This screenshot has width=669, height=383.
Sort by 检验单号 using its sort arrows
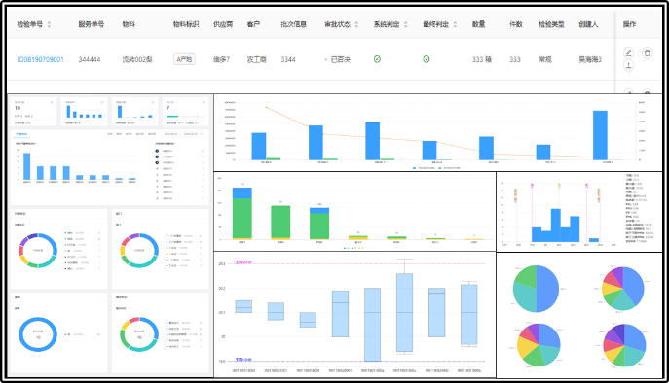click(49, 24)
